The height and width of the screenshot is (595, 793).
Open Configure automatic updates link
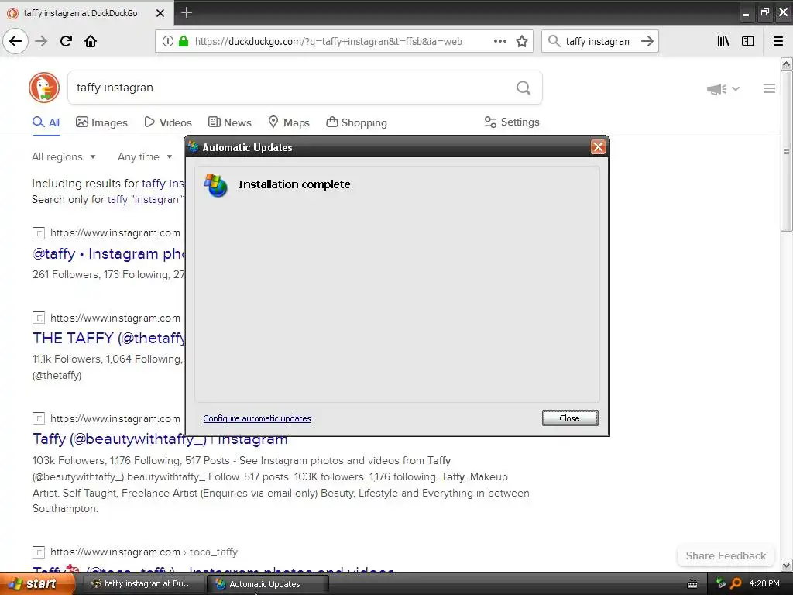(x=257, y=418)
